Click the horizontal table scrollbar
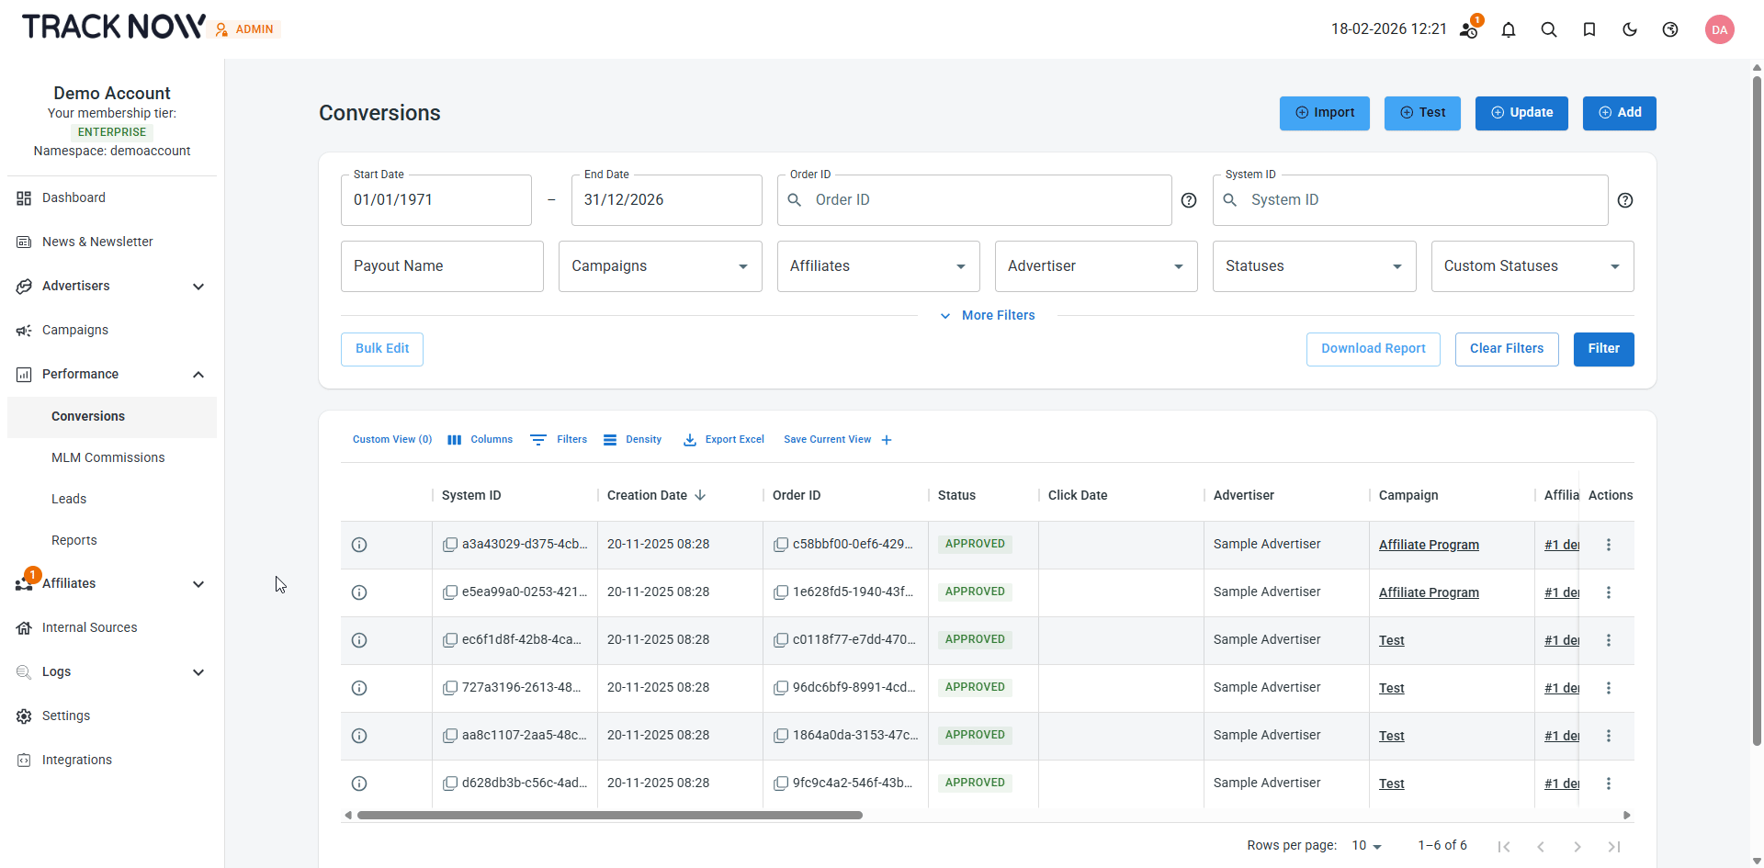Viewport: 1764px width, 868px height. point(609,815)
